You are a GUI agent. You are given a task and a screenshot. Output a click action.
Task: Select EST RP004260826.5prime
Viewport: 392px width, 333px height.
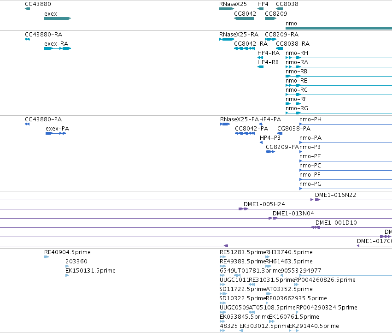(x=325, y=280)
